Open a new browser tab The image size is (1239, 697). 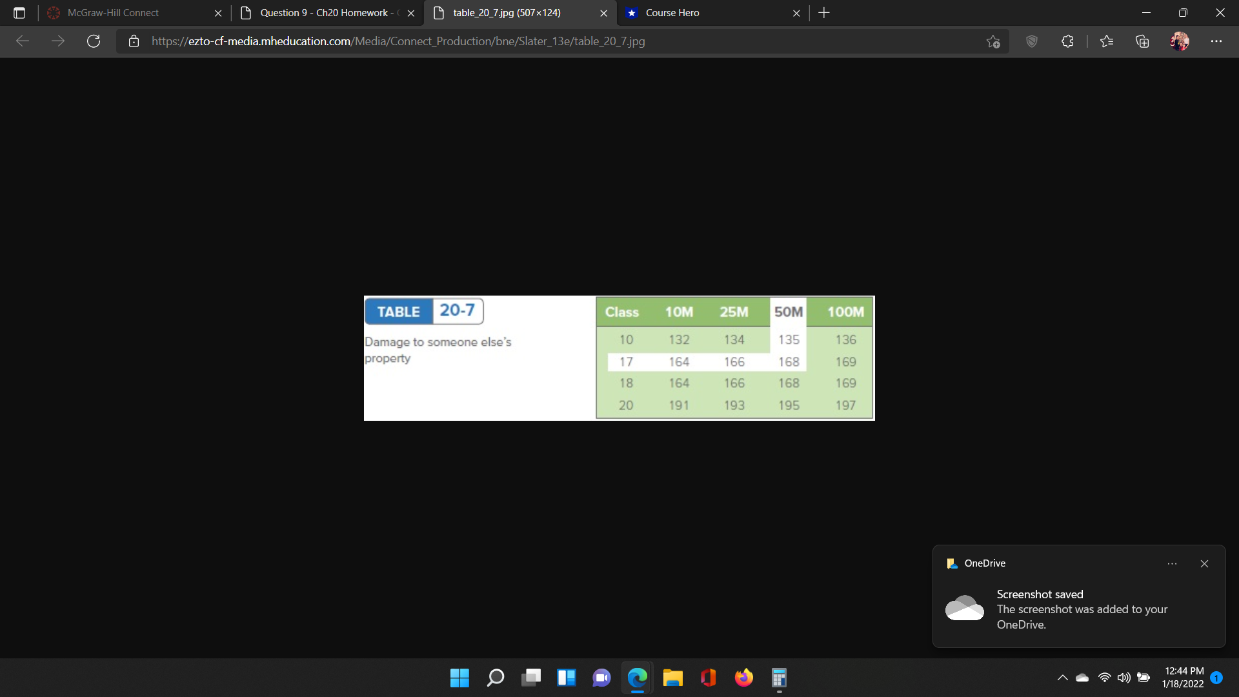pos(824,12)
